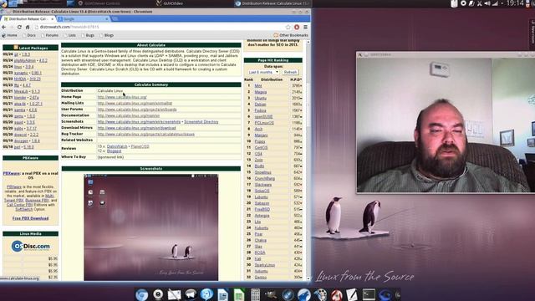Open the Screenshot Directory link
Screen dimensions: 535x301
click(201, 122)
